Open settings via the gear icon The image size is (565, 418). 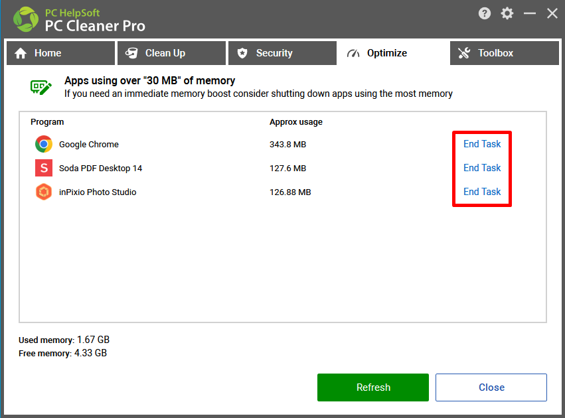point(507,14)
